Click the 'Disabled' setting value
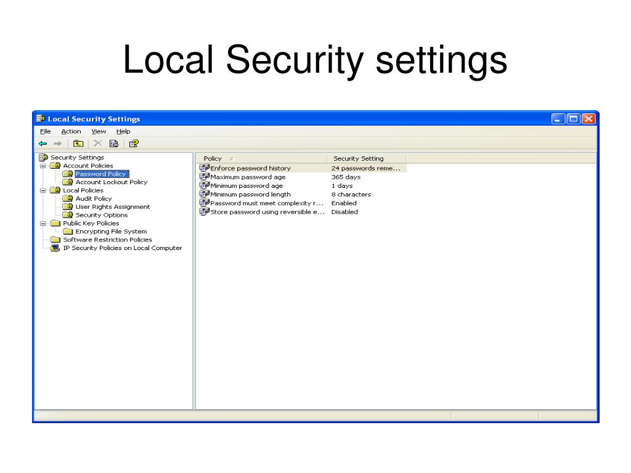 click(x=344, y=212)
